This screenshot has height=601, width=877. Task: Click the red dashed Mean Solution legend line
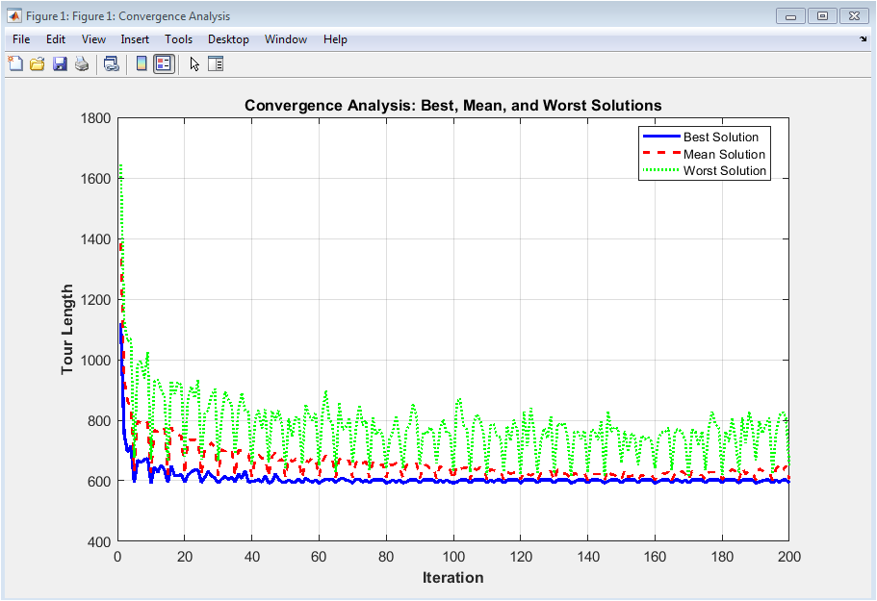pos(660,154)
